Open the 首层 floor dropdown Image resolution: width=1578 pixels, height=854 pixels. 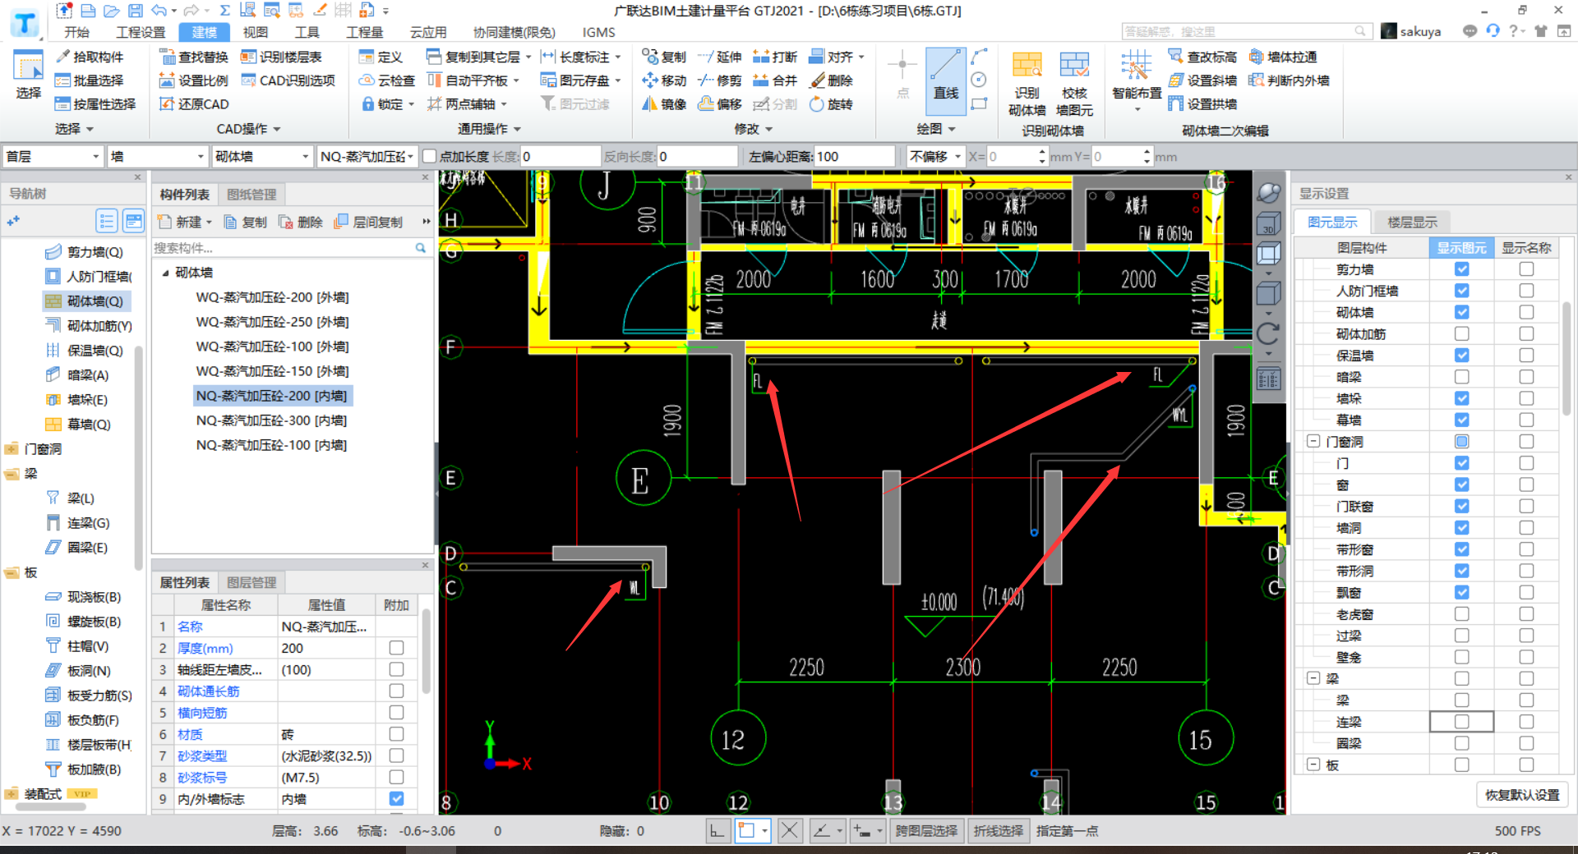point(53,156)
